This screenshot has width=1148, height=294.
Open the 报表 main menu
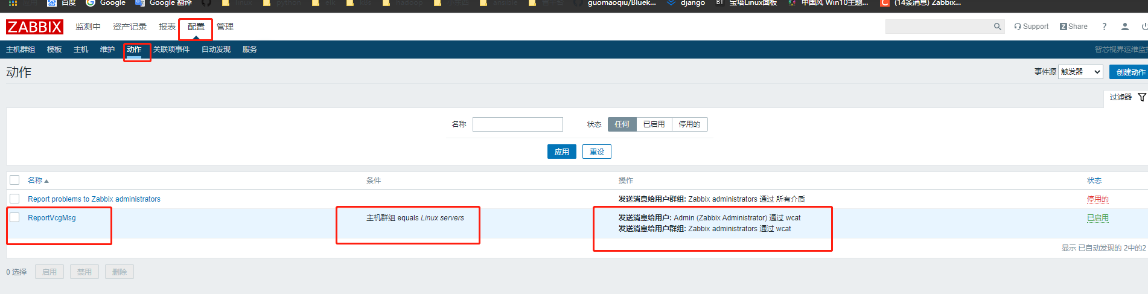click(167, 27)
